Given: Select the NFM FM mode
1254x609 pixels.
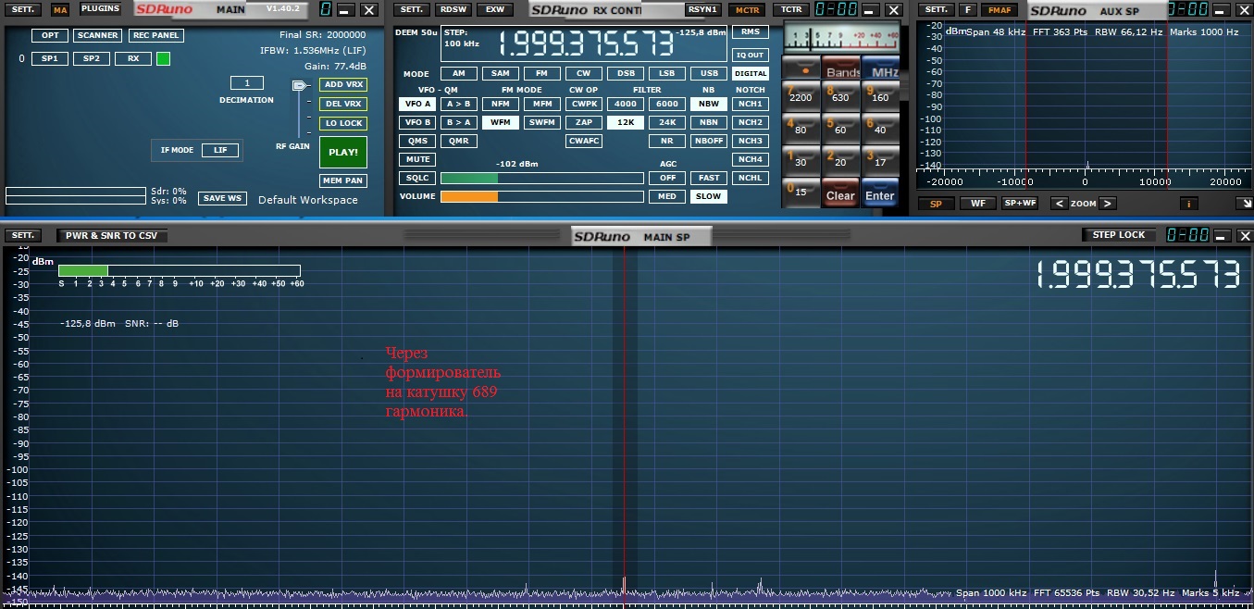Looking at the screenshot, I should pyautogui.click(x=501, y=104).
